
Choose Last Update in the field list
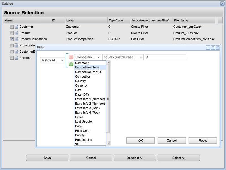click(83, 122)
